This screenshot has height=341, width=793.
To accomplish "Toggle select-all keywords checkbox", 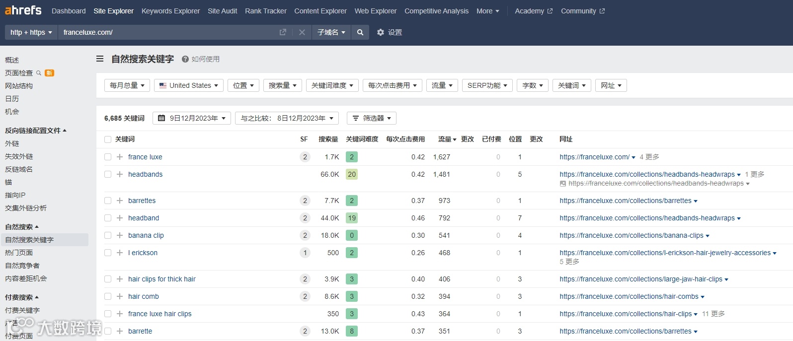I will pyautogui.click(x=108, y=139).
